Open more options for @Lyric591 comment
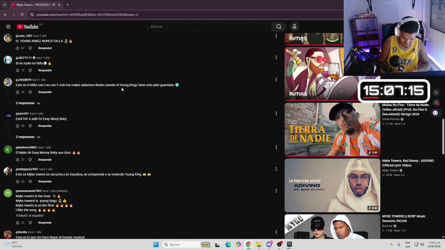 (x=276, y=114)
